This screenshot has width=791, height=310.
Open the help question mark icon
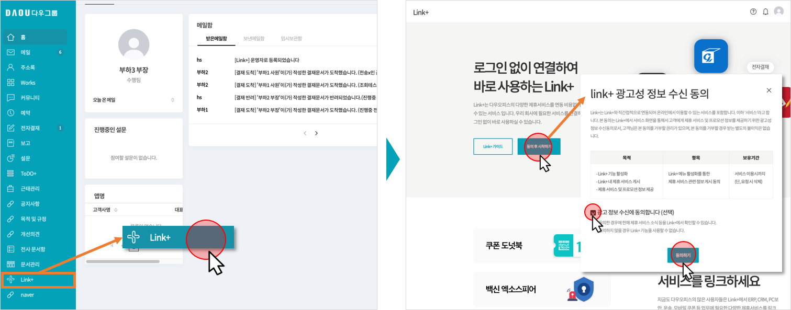[x=753, y=12]
